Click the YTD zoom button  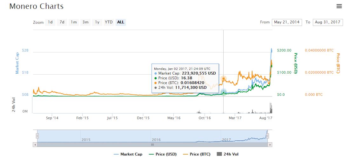(x=109, y=22)
